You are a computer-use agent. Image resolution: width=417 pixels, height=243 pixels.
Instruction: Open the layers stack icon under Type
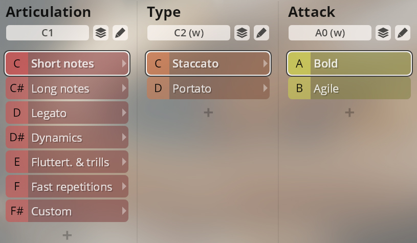(242, 33)
